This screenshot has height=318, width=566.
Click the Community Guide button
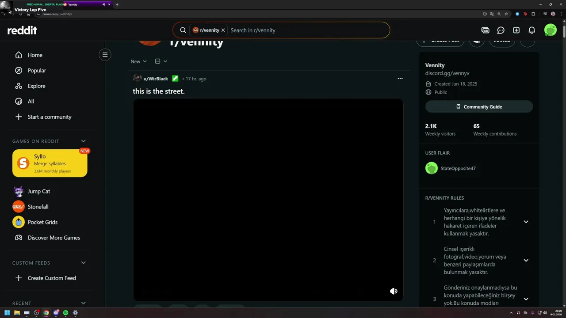479,107
